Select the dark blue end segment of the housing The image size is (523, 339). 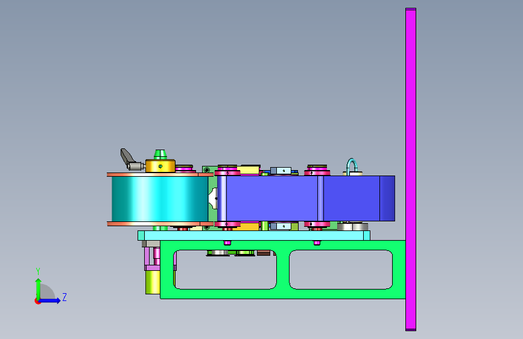[387, 198]
